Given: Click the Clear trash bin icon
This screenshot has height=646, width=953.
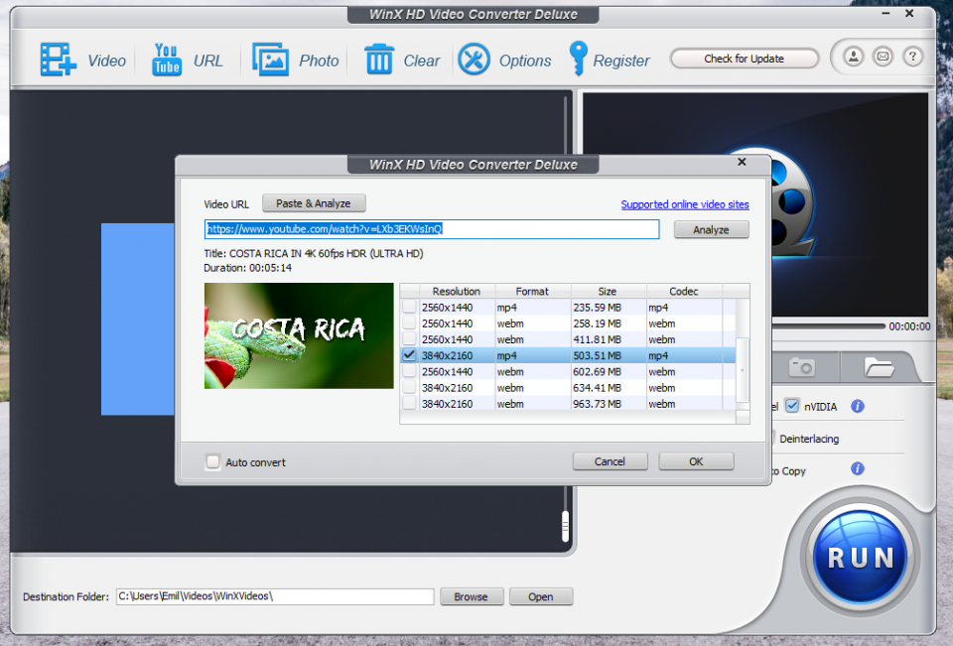Looking at the screenshot, I should point(379,60).
